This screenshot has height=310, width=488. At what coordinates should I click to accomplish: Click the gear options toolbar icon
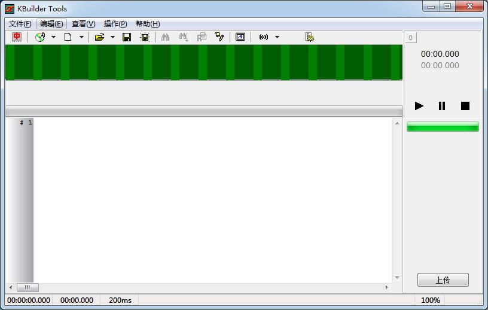point(309,37)
